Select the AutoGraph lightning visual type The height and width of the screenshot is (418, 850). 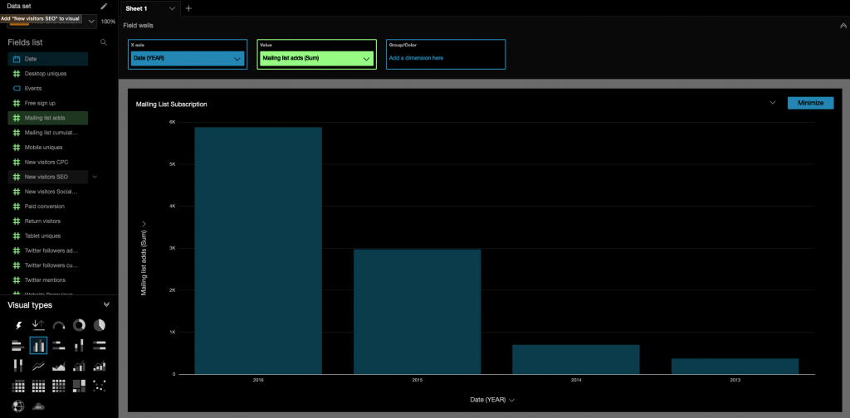tap(18, 325)
